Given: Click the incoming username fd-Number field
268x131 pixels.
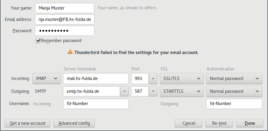Looking at the screenshot, I should click(x=96, y=104).
